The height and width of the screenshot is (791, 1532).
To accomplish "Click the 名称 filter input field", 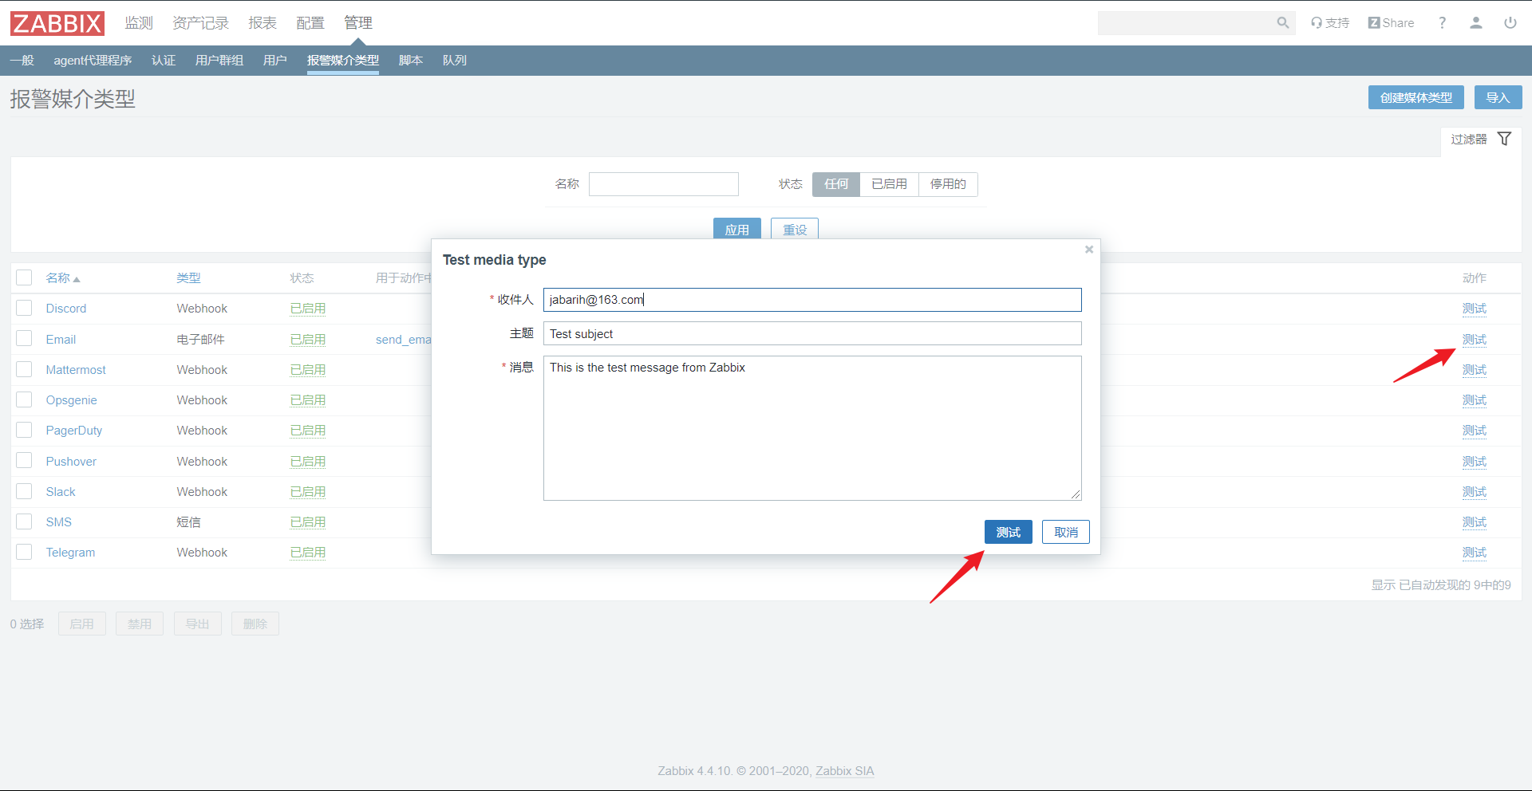I will point(664,184).
